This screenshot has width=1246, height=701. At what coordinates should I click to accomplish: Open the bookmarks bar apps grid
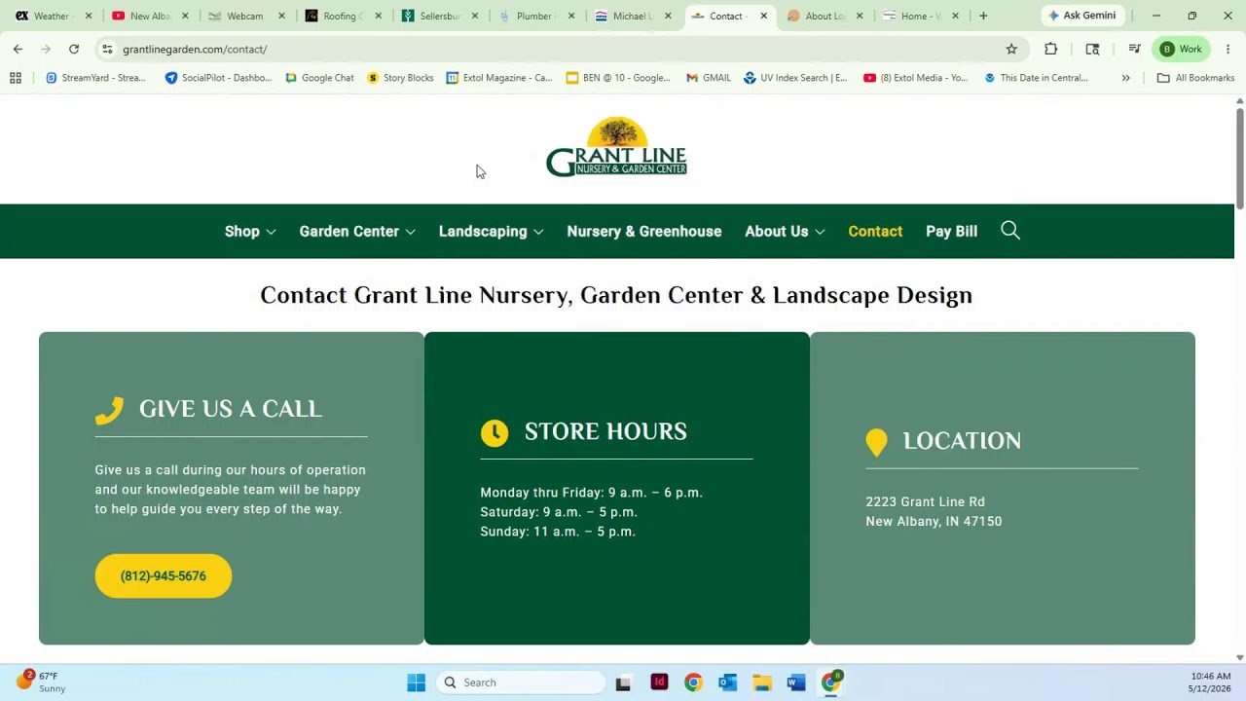tap(16, 78)
